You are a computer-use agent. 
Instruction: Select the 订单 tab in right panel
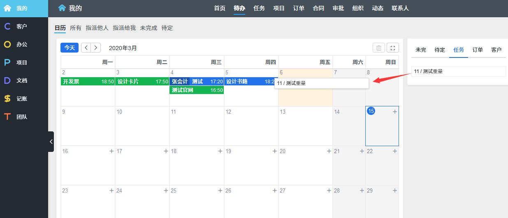(478, 50)
